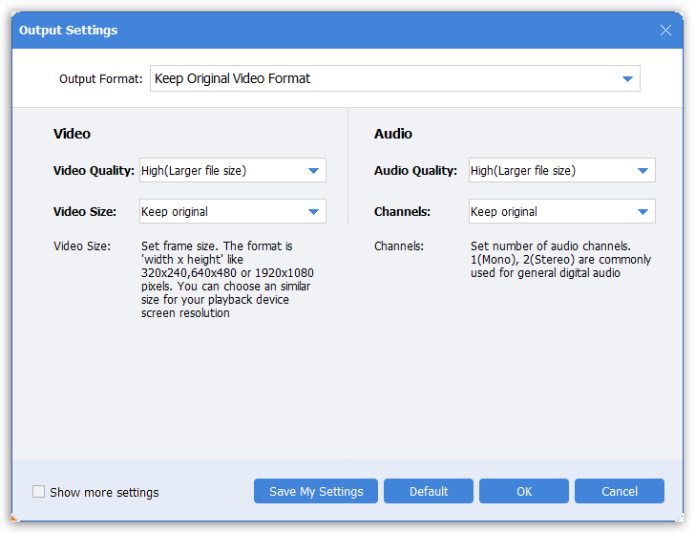
Task: Open the Channels dropdown
Action: coord(562,211)
